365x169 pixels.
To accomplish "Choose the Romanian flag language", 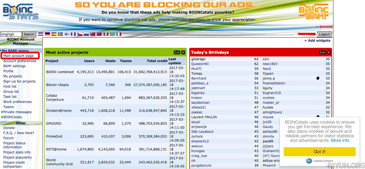I will coord(106,34).
